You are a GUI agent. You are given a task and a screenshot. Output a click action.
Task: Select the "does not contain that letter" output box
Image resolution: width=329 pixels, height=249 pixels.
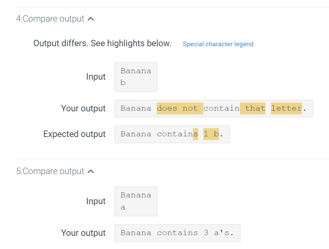click(213, 109)
